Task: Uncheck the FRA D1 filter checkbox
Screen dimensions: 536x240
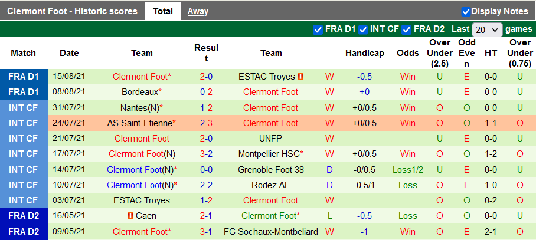Action: (x=318, y=29)
